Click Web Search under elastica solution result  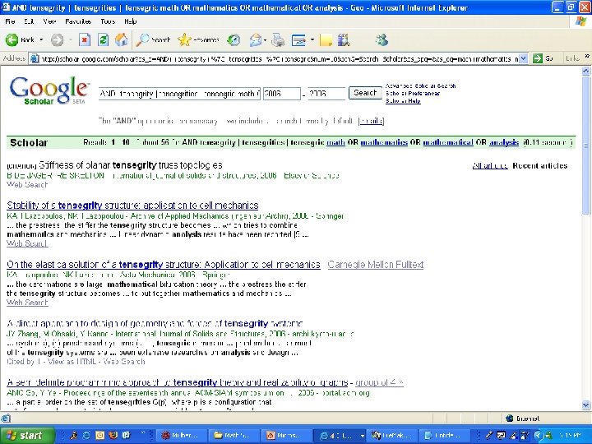27,303
